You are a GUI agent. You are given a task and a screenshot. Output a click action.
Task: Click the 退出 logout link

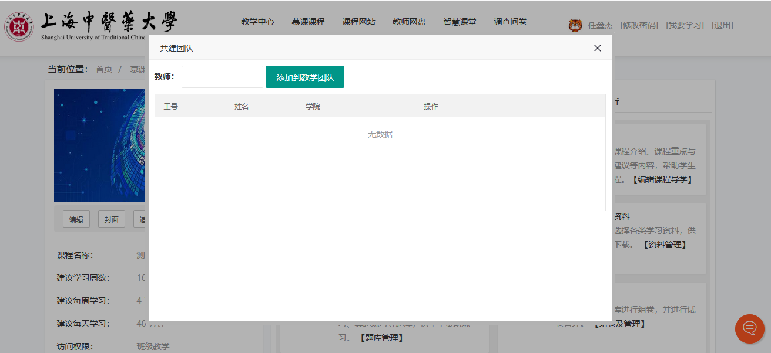(x=722, y=25)
